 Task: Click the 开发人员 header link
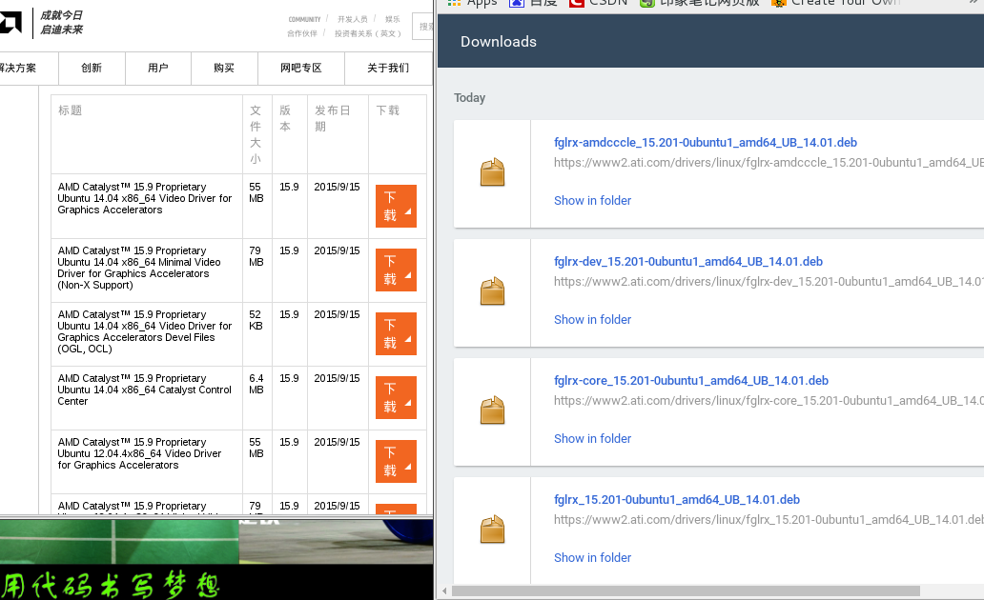353,19
